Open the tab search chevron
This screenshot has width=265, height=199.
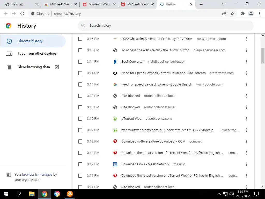coord(223,4)
